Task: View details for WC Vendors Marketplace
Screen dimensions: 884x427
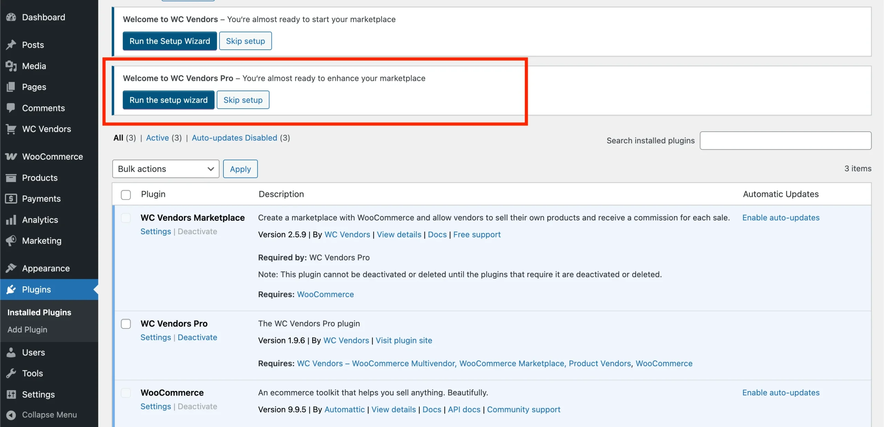Action: point(399,235)
